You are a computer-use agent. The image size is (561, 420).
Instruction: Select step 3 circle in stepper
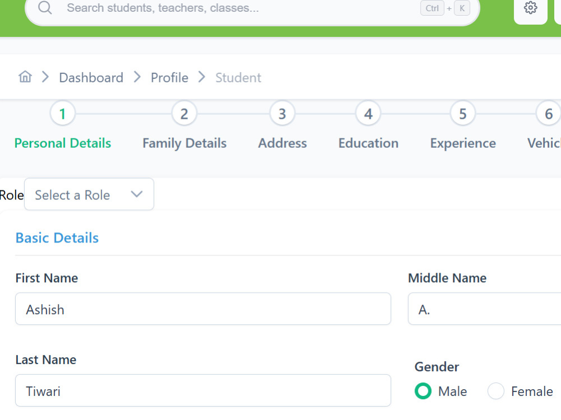tap(282, 114)
